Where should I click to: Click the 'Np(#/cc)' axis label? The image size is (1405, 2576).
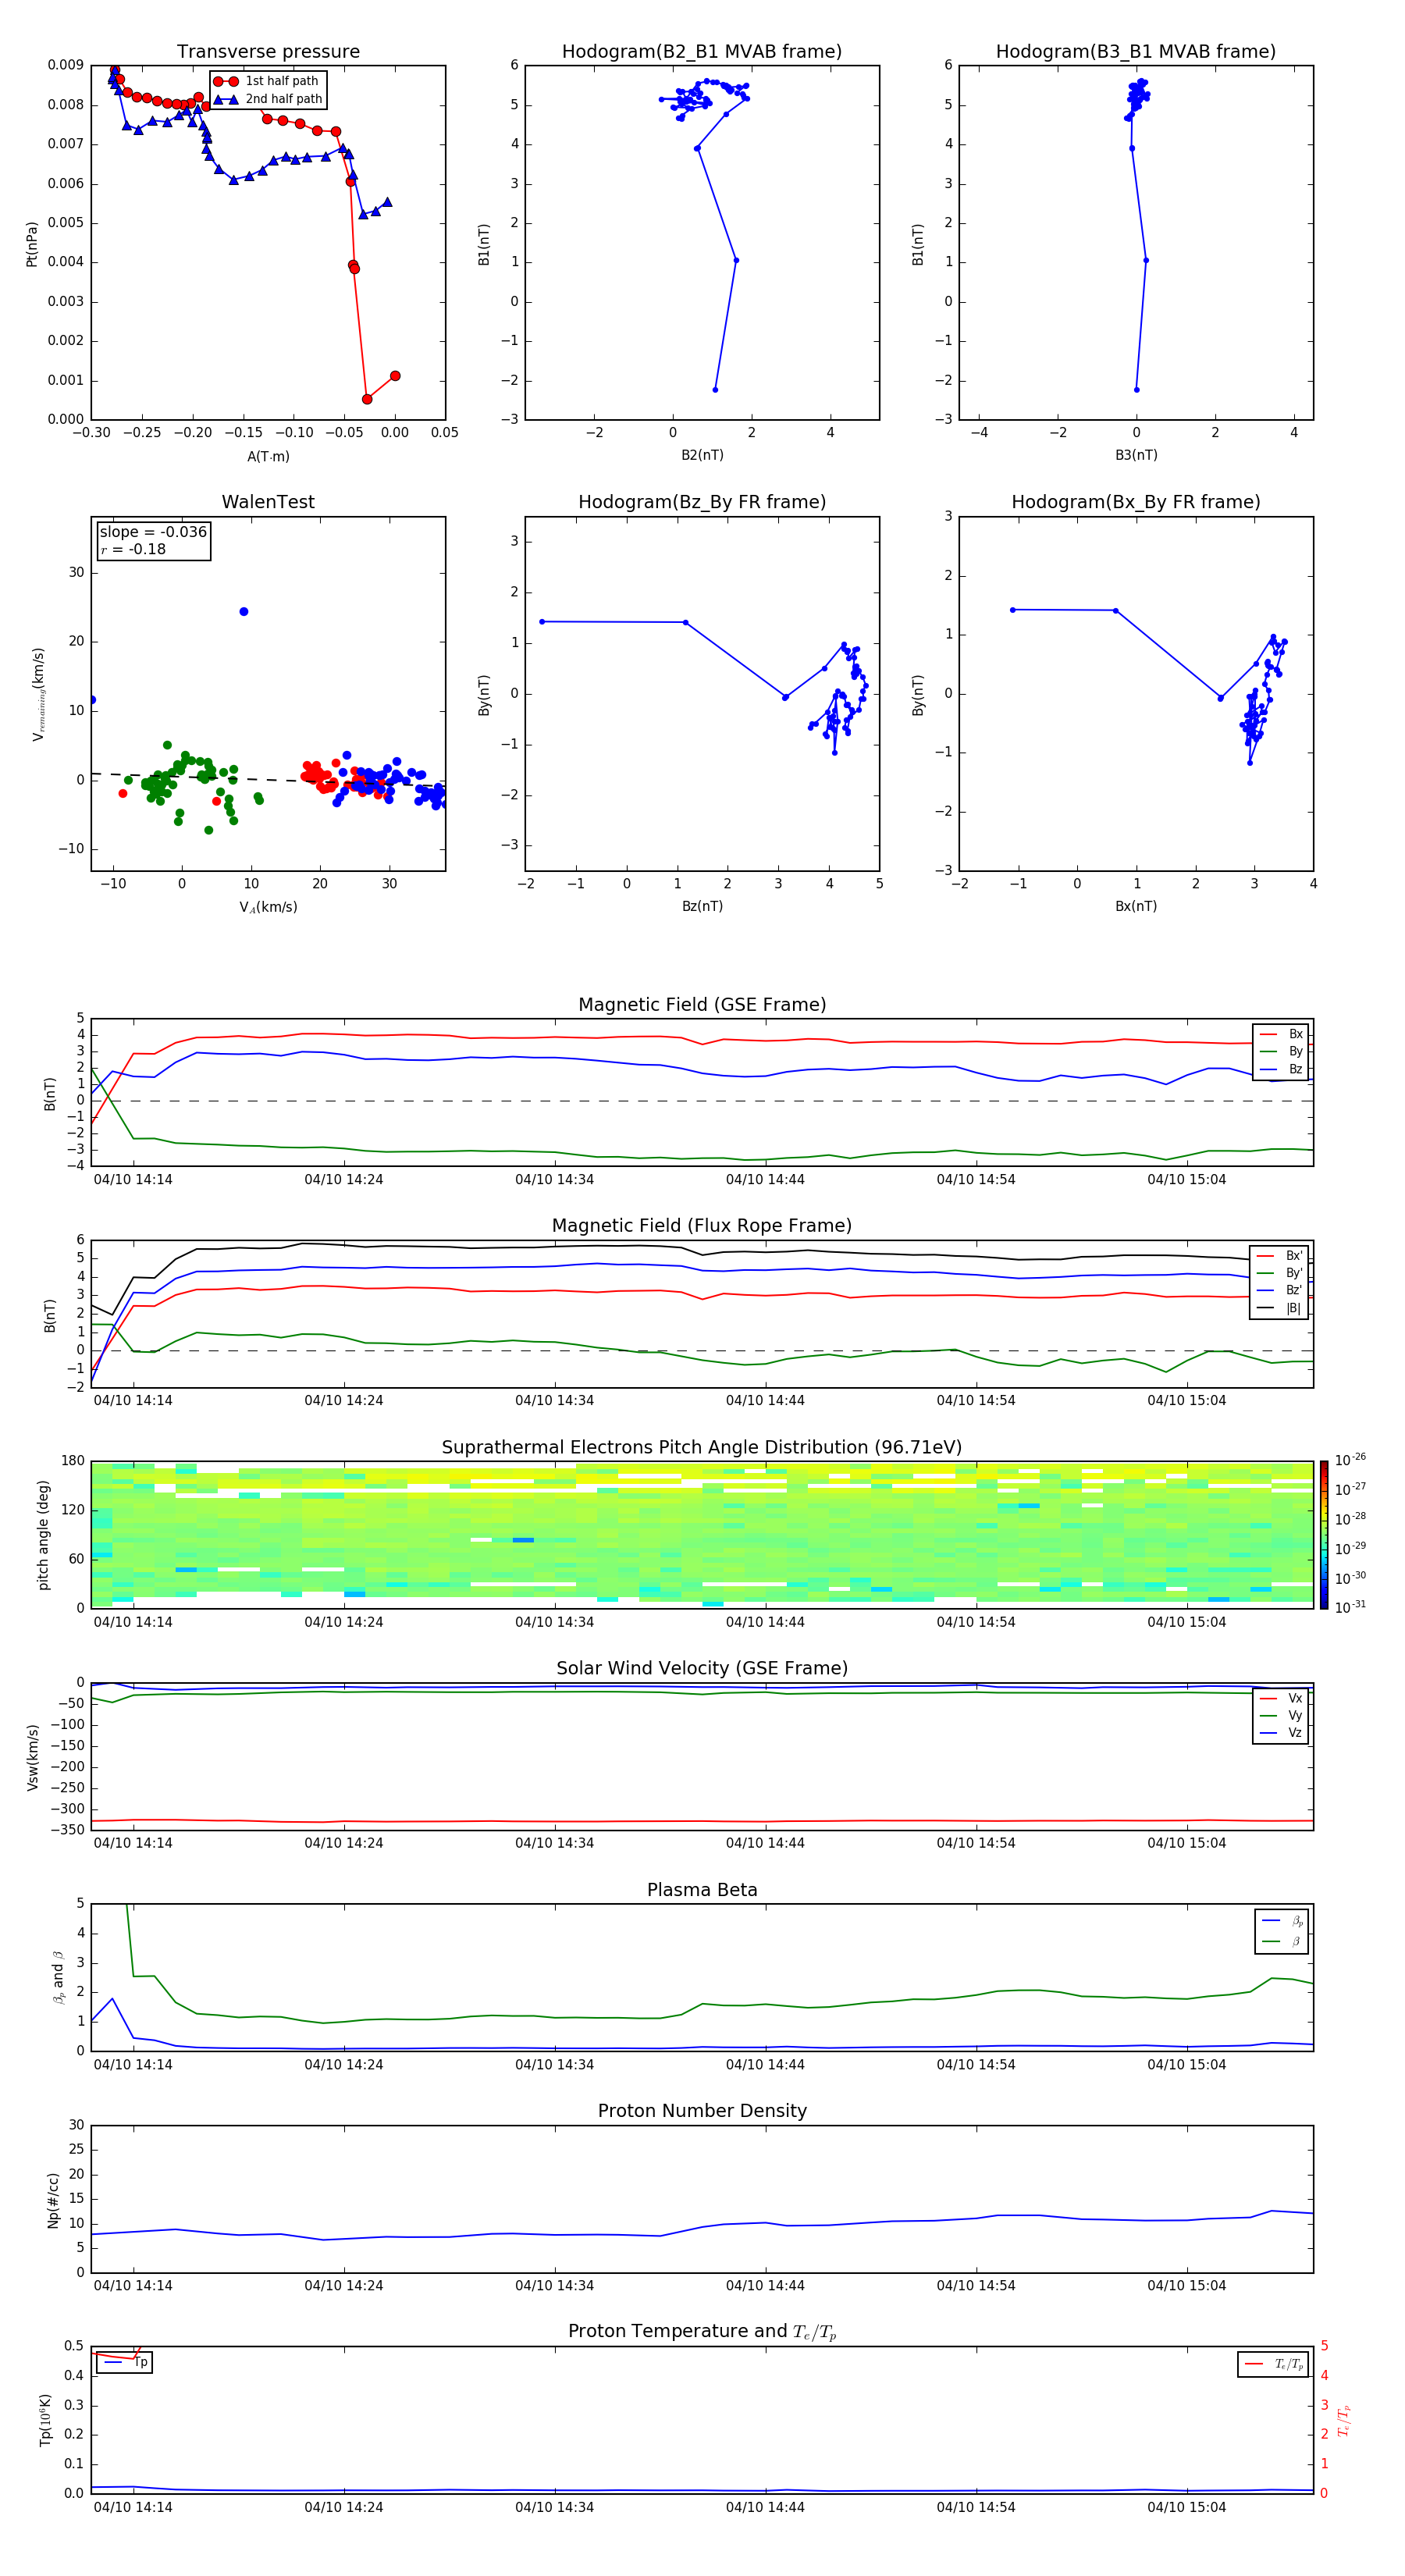point(53,2200)
